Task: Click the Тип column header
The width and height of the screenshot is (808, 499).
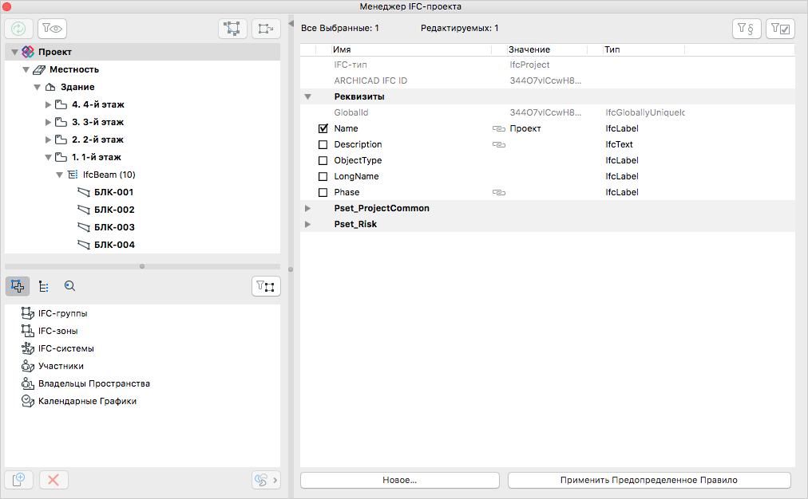Action: [612, 49]
